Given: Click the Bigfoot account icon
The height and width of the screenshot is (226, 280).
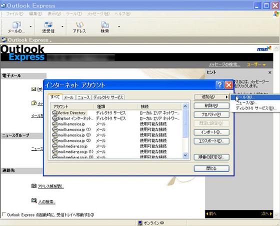Looking at the screenshot, I should click(x=54, y=118).
